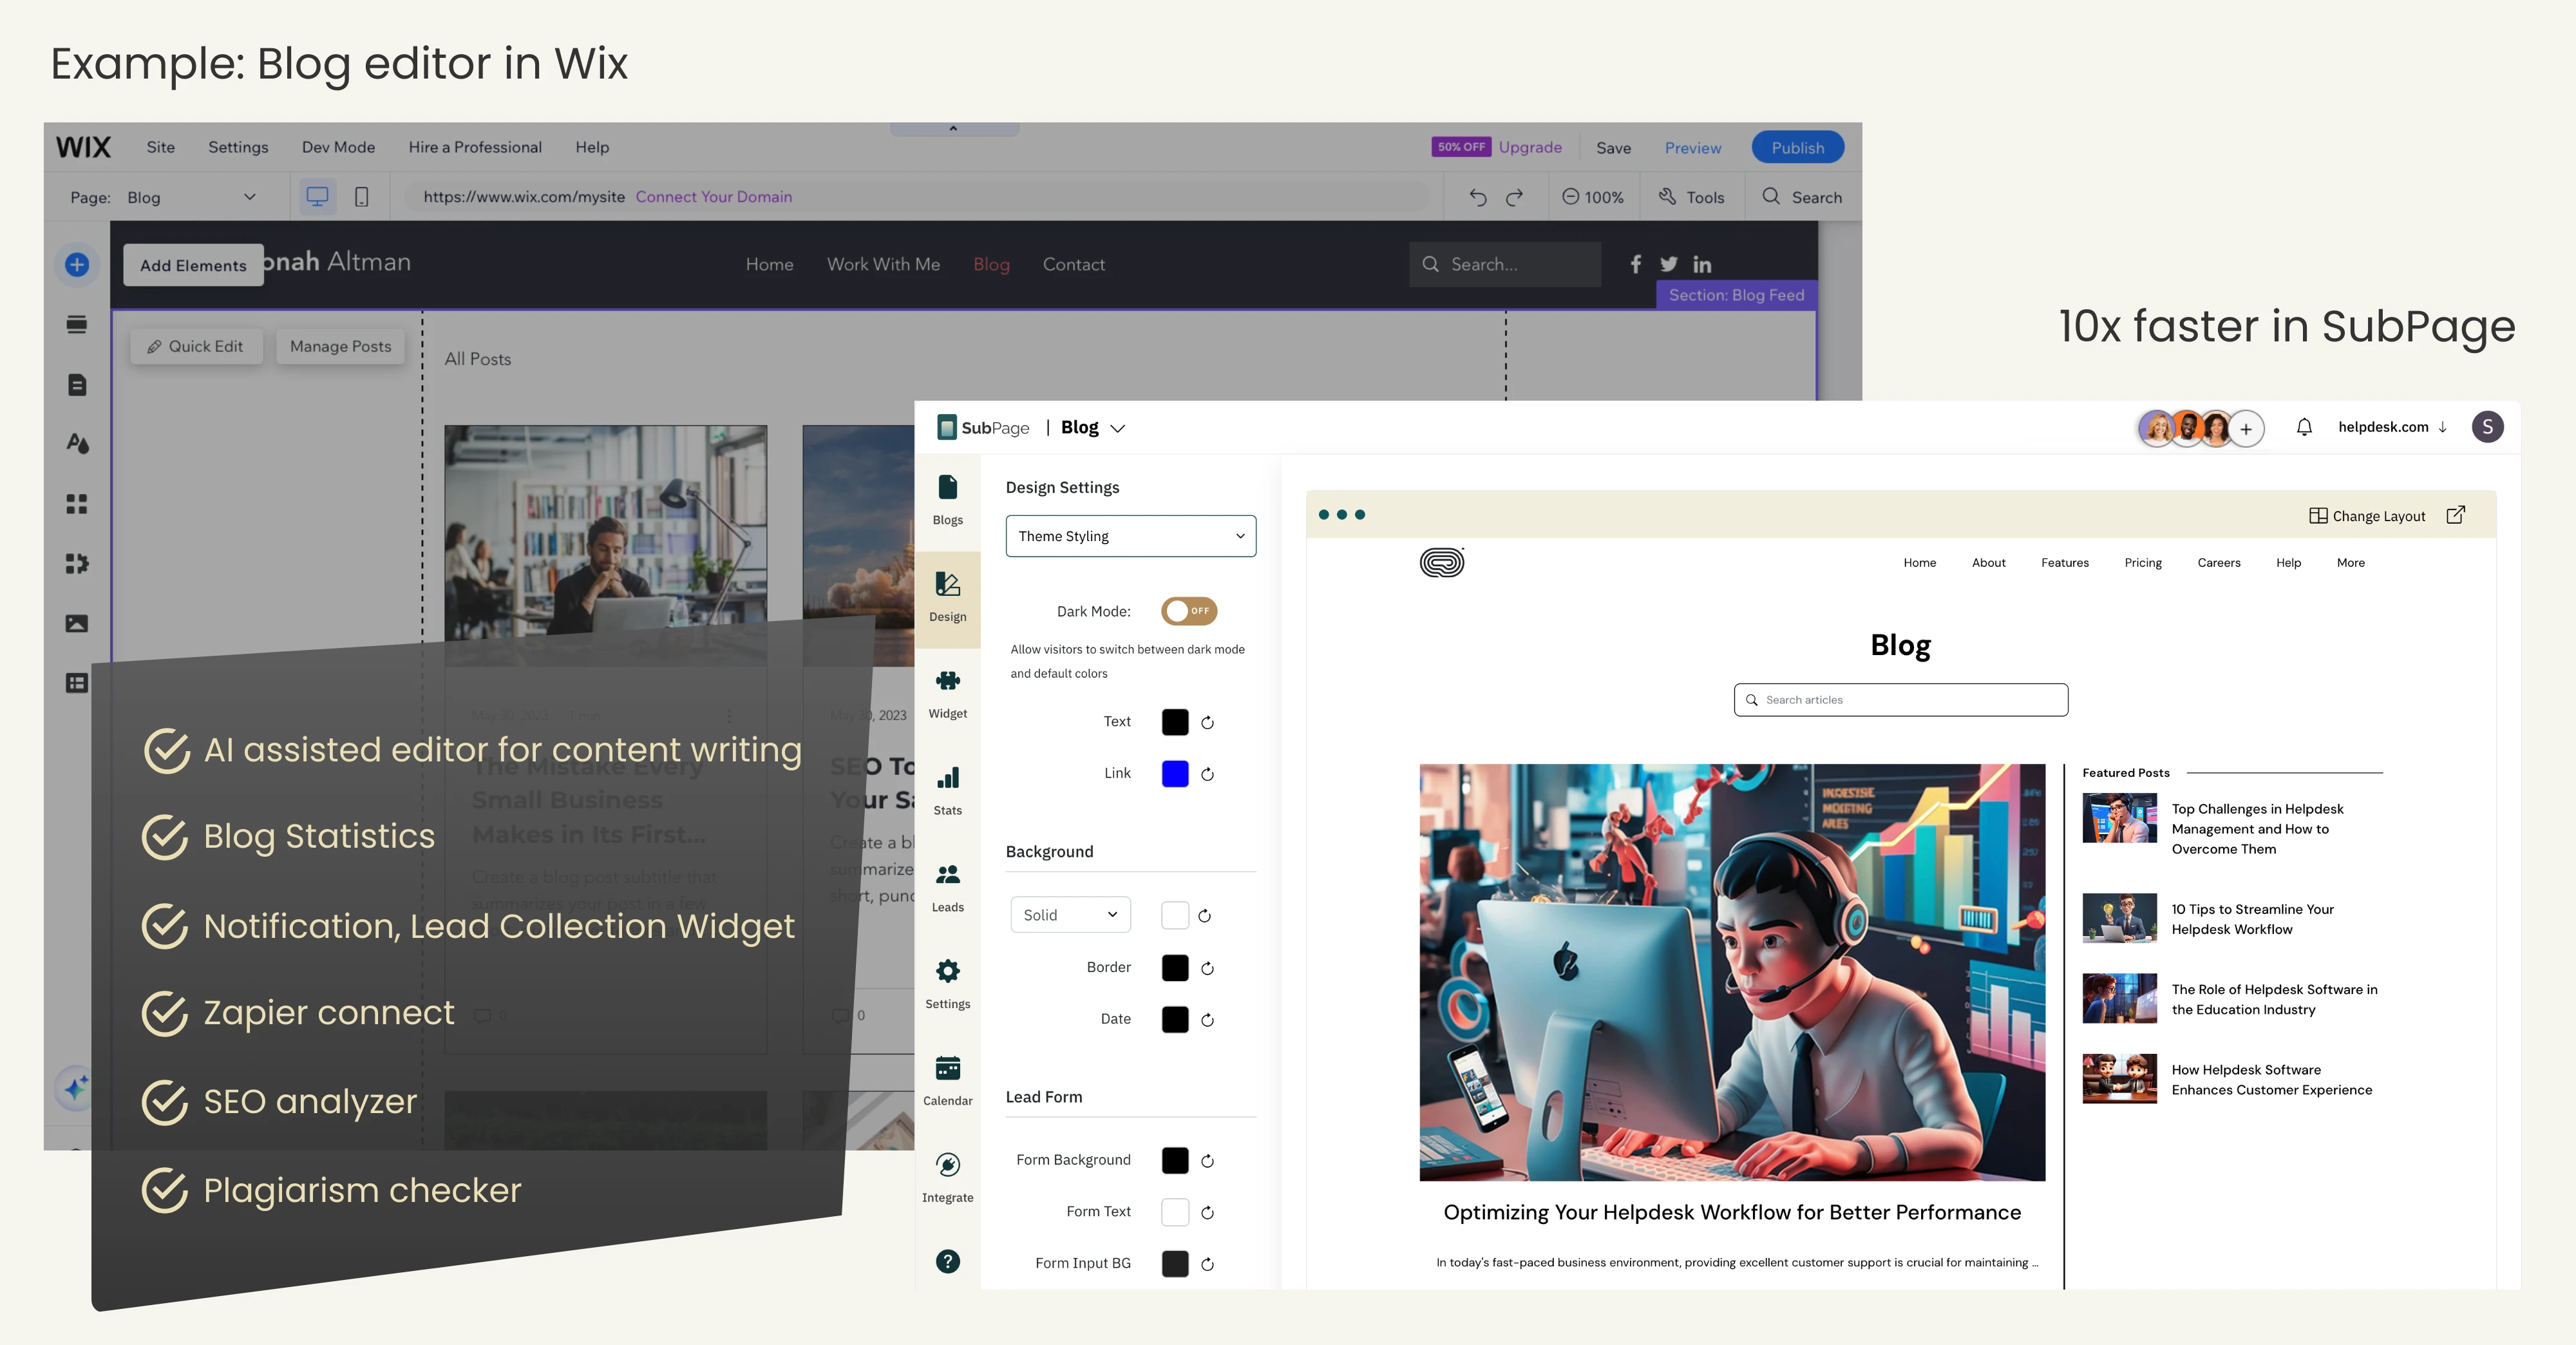Click the Wix redo arrow
Screen dimensions: 2576x1345
1515,197
